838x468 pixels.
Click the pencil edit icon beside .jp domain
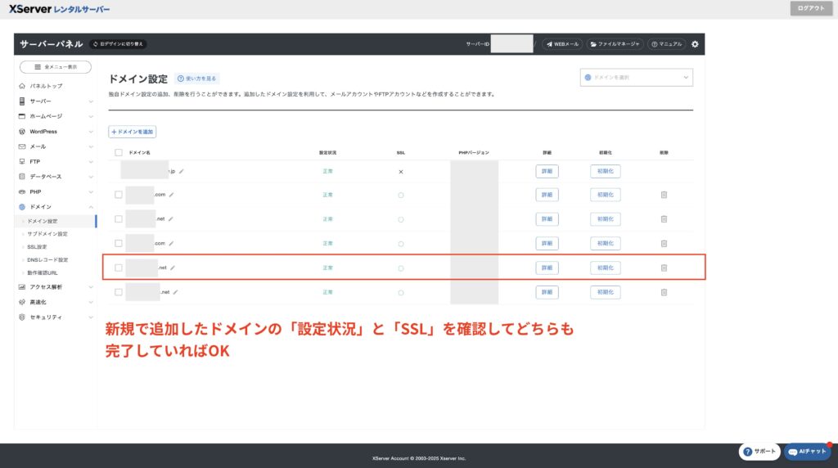(x=182, y=171)
